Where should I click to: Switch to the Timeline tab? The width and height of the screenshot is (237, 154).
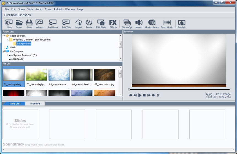pos(35,103)
